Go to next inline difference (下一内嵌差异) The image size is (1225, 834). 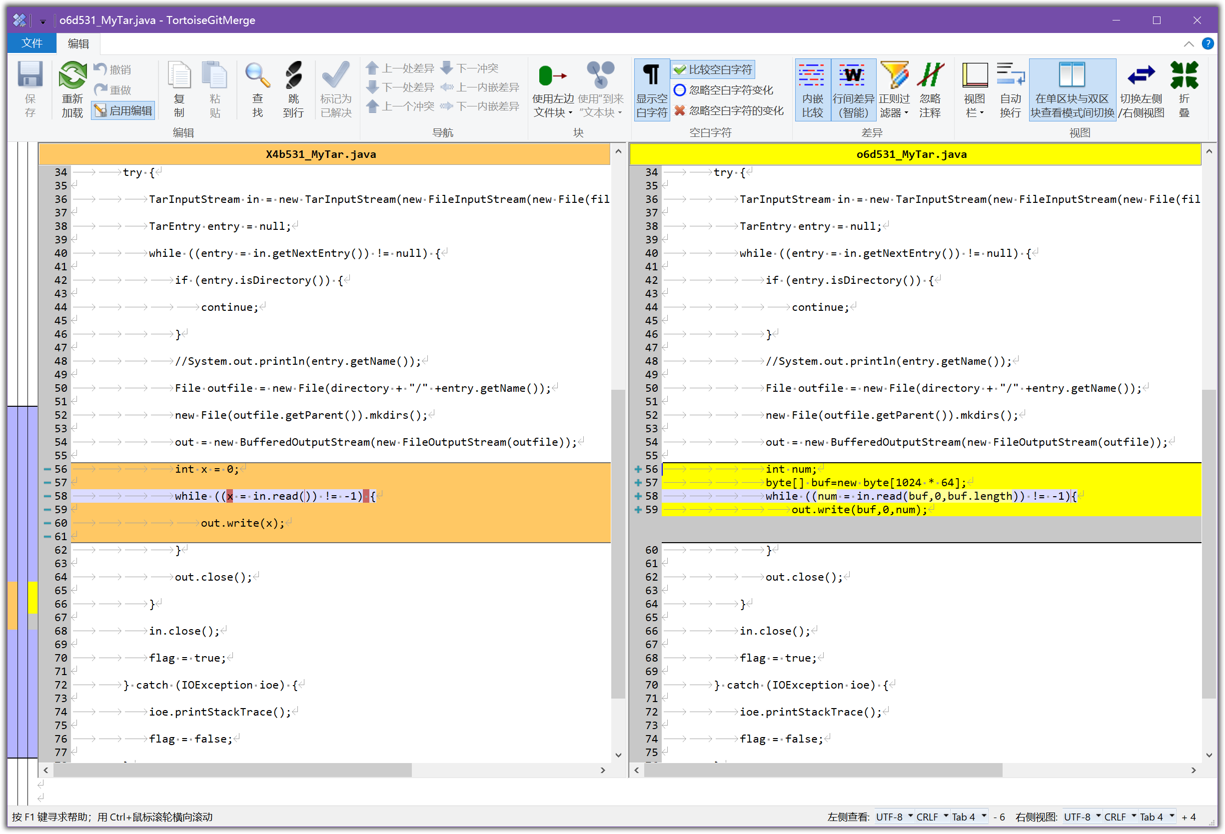point(480,106)
